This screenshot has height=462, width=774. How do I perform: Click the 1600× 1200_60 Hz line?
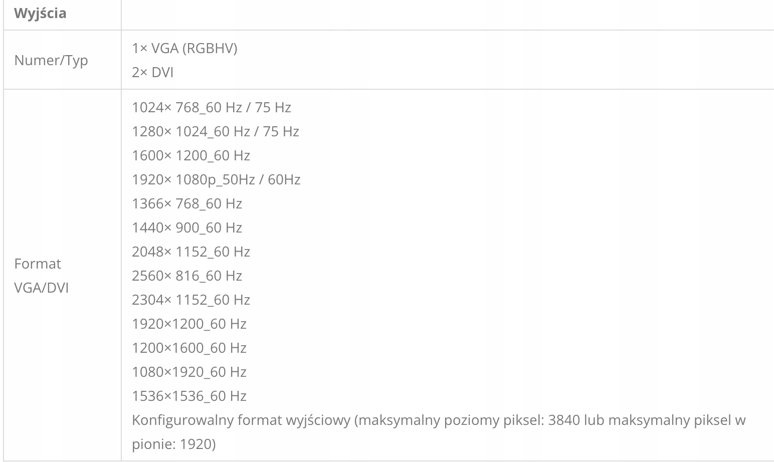coord(190,155)
